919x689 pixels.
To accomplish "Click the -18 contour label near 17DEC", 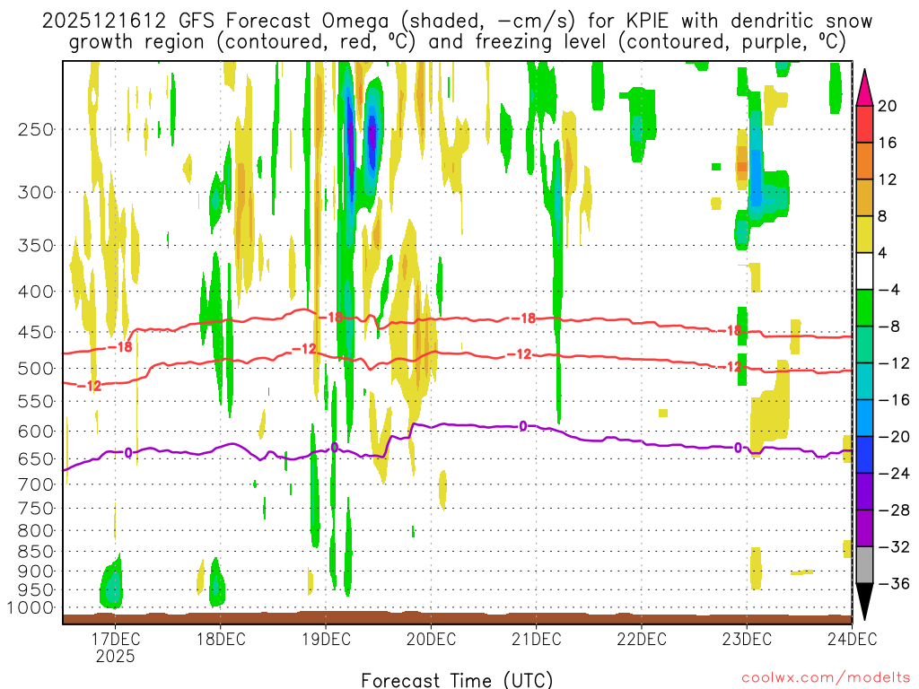I will [x=121, y=347].
